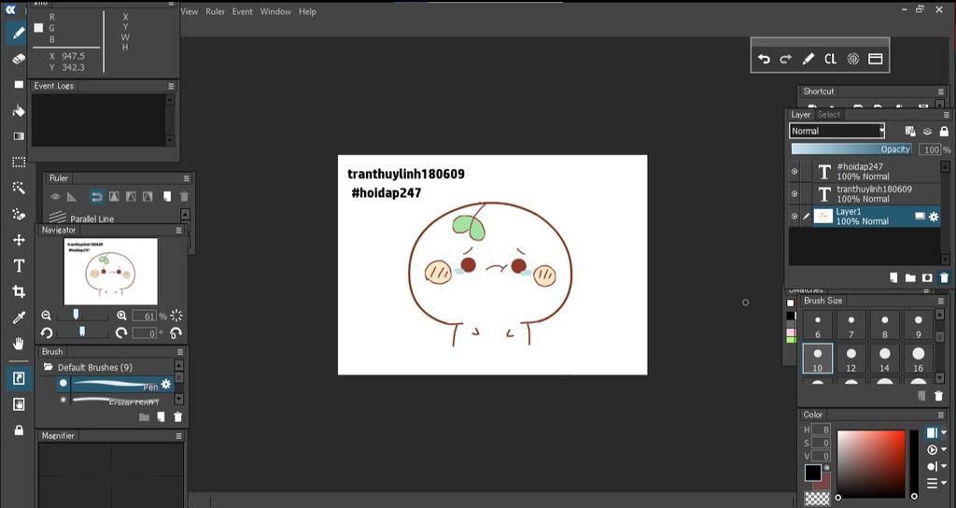Image resolution: width=956 pixels, height=508 pixels.
Task: Open the Ruler menu
Action: tap(216, 11)
